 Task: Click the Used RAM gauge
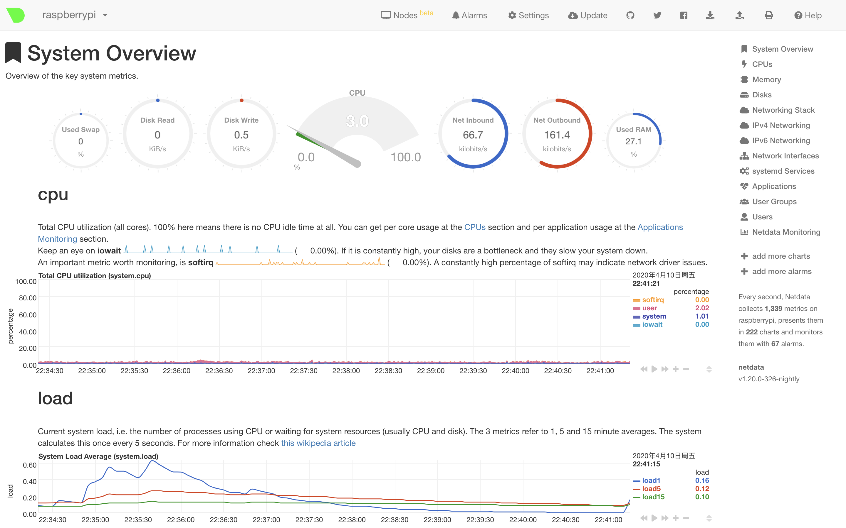coord(634,141)
